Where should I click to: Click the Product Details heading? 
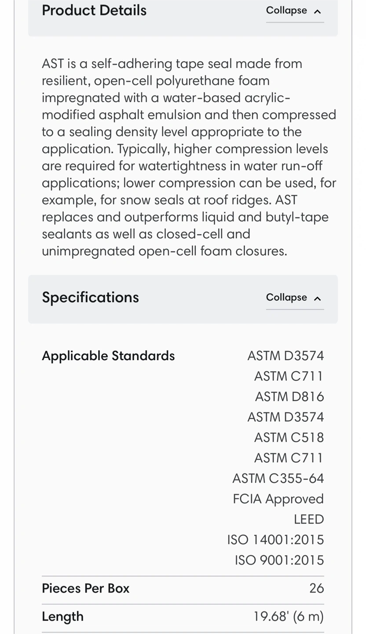[x=94, y=10]
